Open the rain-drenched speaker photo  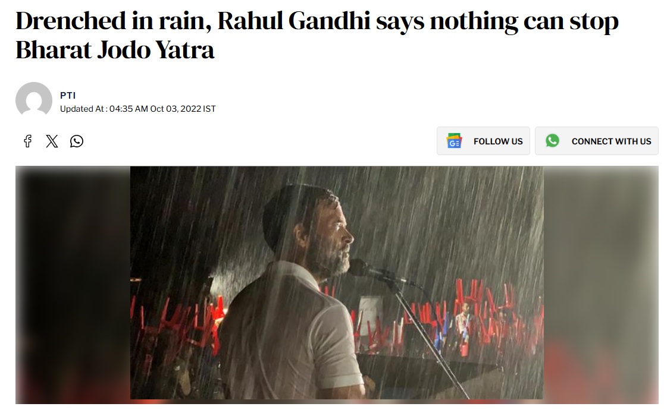[x=337, y=282]
